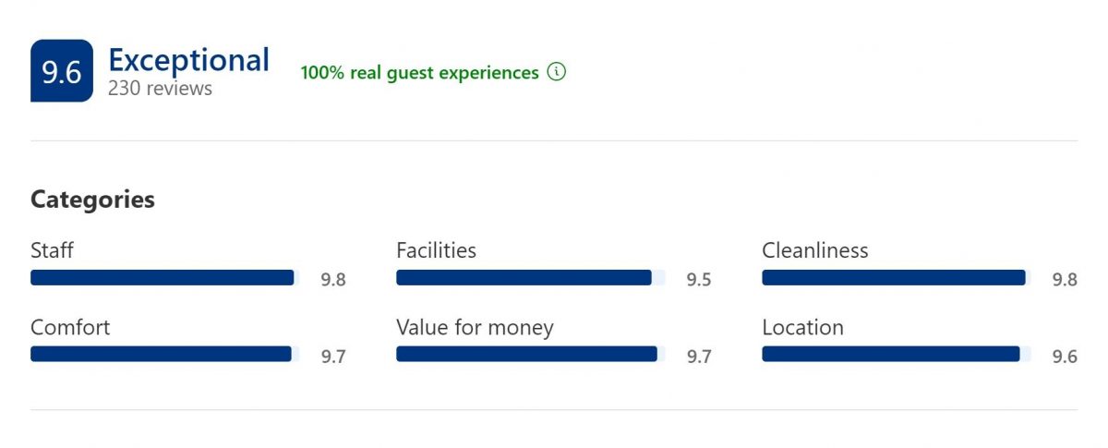The height and width of the screenshot is (448, 1108).
Task: Click the Comfort rating bar
Action: 164,354
